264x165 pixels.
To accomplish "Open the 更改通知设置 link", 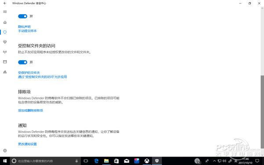I will [27, 144].
